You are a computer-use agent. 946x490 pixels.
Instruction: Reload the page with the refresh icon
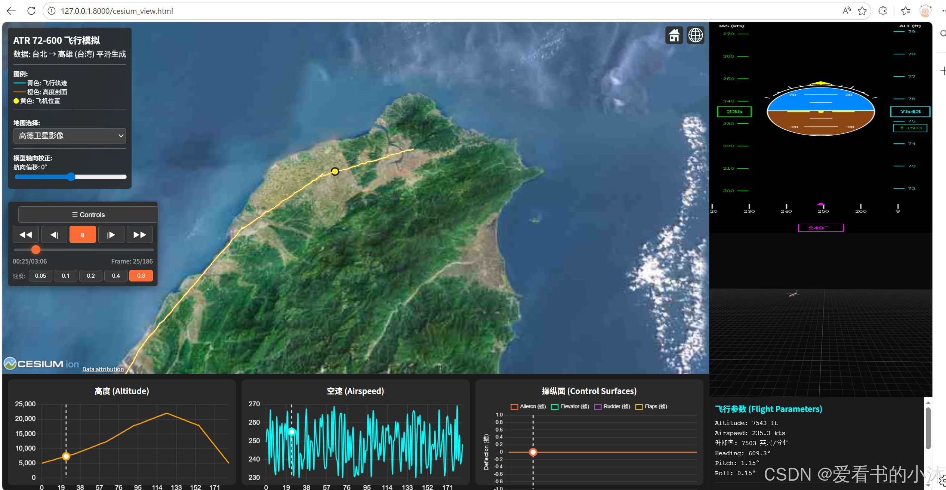31,11
